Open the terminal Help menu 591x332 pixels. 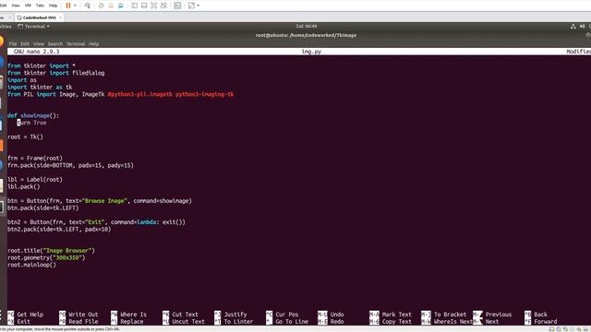click(x=93, y=43)
